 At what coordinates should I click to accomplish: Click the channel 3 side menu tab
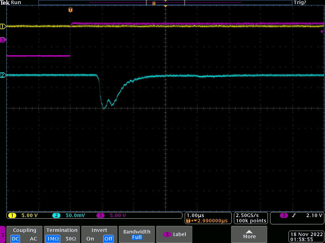point(3,235)
